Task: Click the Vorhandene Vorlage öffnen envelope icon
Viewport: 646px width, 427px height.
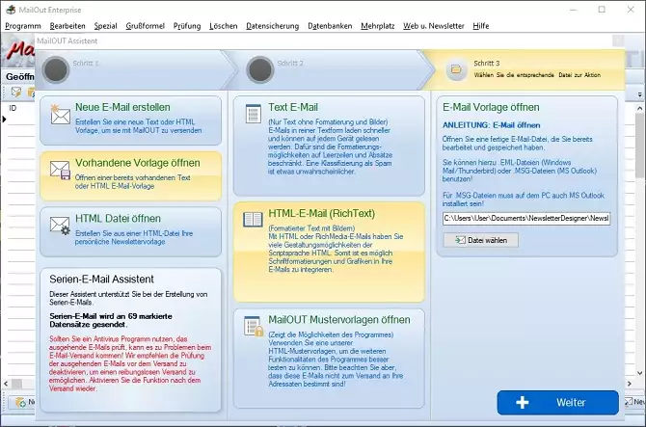Action: pyautogui.click(x=61, y=170)
